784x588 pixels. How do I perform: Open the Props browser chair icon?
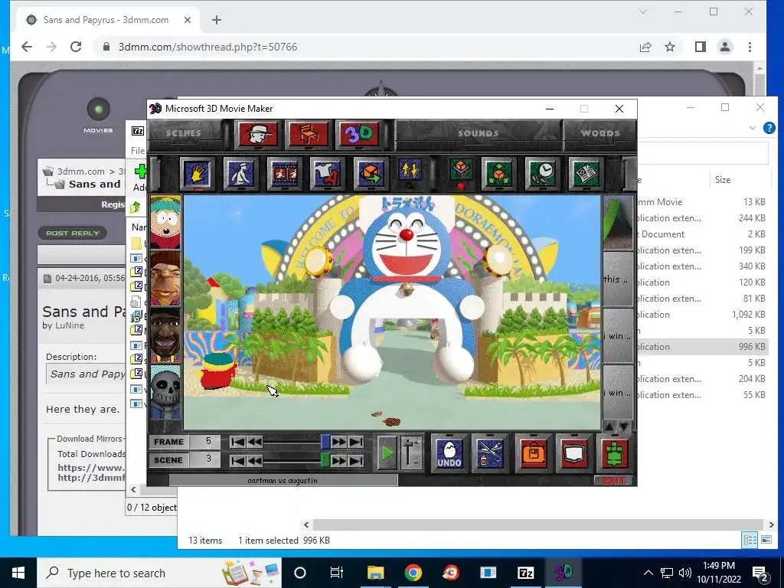[309, 135]
